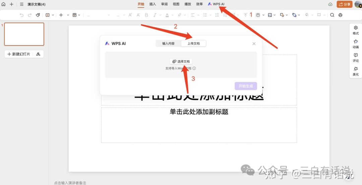Image resolution: width=362 pixels, height=185 pixels.
Task: Click the AI icon beside the New Slide button
Action: [x=38, y=54]
